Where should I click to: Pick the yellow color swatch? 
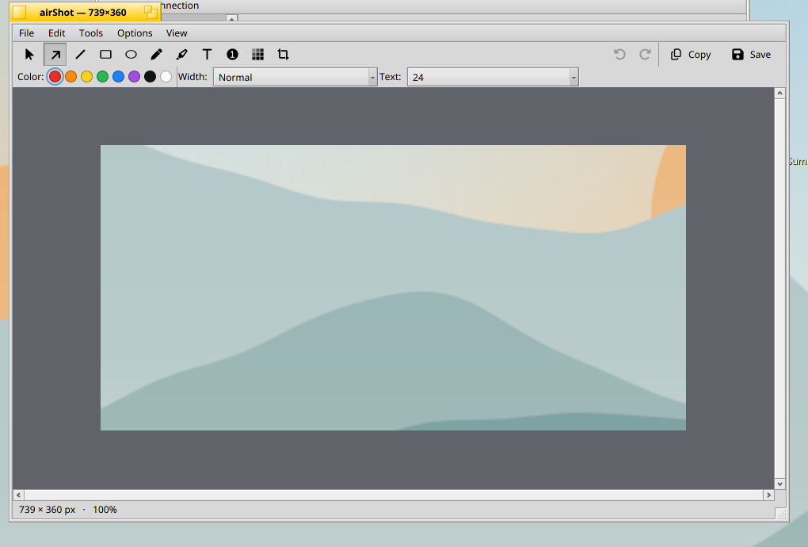[x=86, y=77]
